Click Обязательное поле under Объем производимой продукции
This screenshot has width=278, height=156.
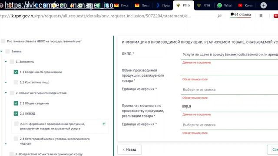195,79
